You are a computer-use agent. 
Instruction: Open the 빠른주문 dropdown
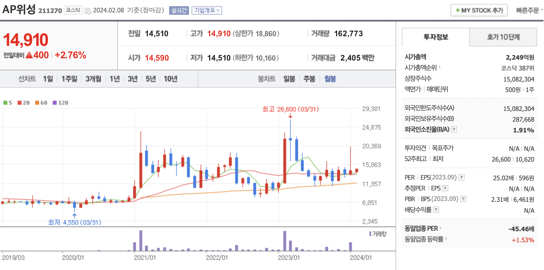(x=529, y=10)
